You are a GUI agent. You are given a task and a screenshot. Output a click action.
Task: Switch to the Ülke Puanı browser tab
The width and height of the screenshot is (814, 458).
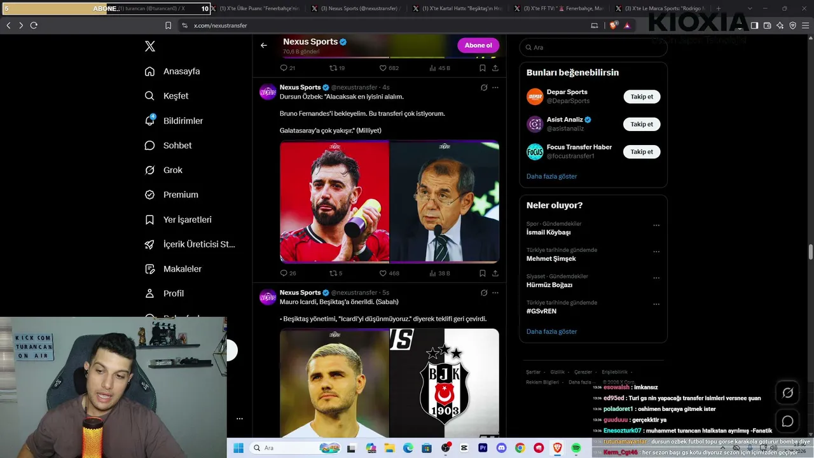click(x=257, y=8)
